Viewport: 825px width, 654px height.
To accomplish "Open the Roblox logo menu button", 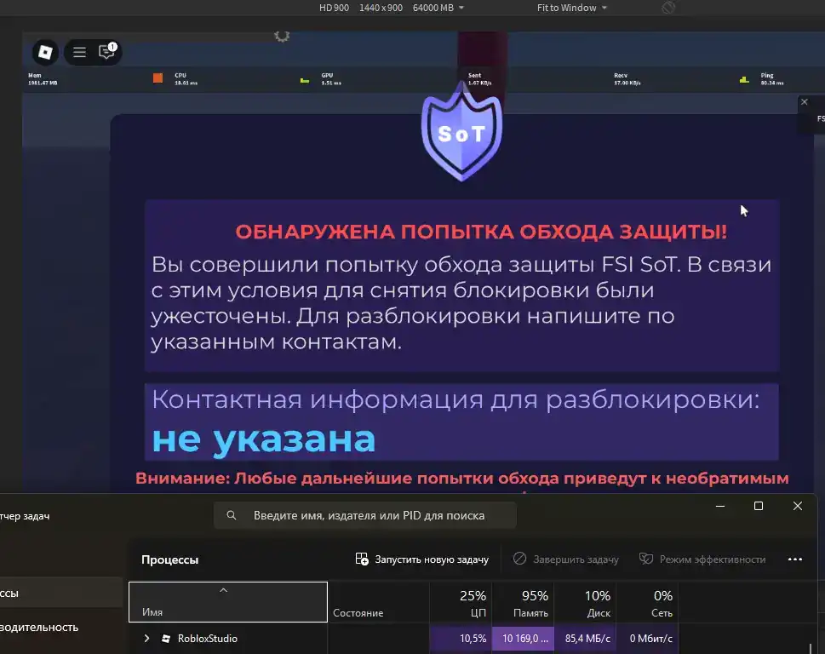I will (x=45, y=52).
